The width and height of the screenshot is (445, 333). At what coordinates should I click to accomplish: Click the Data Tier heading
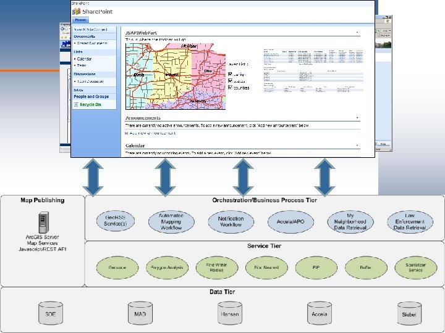pyautogui.click(x=222, y=292)
